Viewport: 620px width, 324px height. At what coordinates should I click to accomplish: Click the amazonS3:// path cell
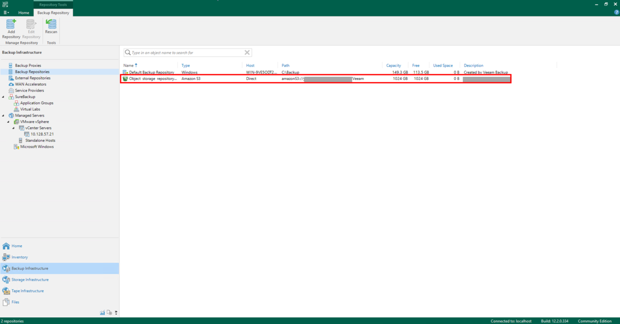(322, 78)
